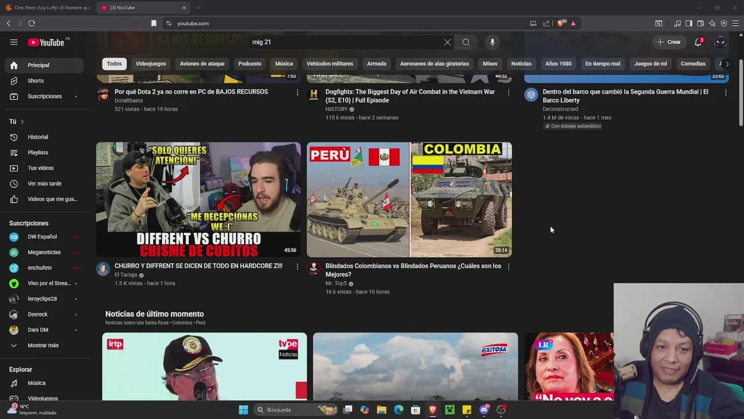744x419 pixels.
Task: Go back in the browser
Action: tap(9, 23)
